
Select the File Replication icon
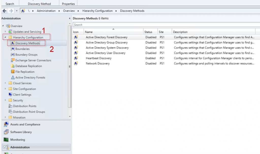pyautogui.click(x=13, y=72)
